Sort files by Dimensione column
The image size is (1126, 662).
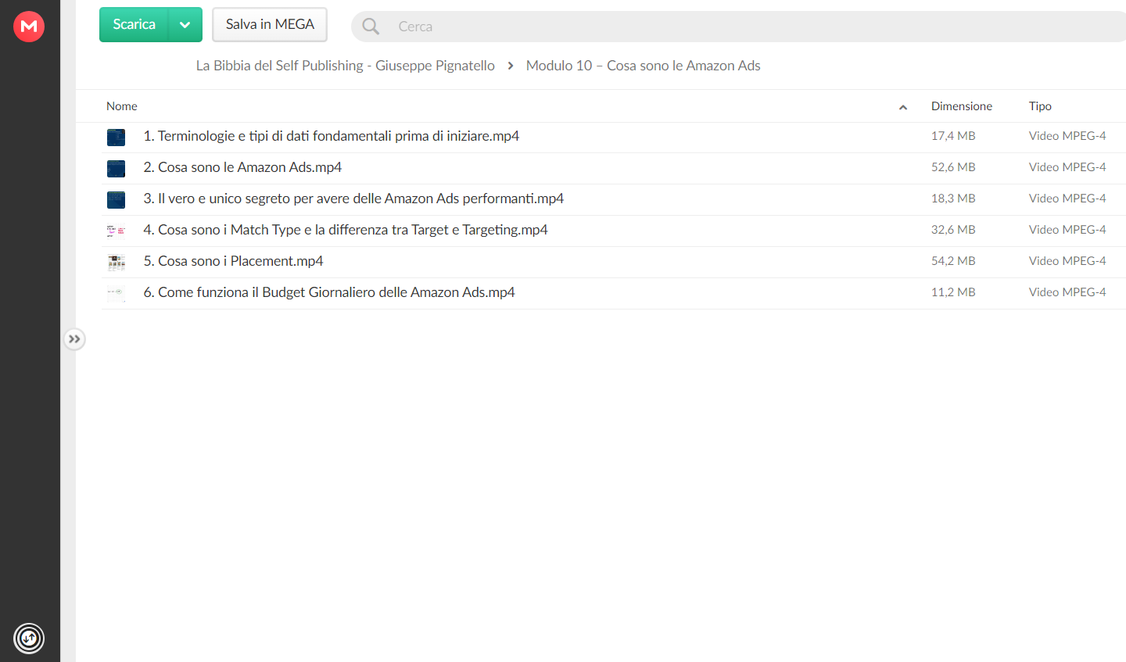coord(961,106)
